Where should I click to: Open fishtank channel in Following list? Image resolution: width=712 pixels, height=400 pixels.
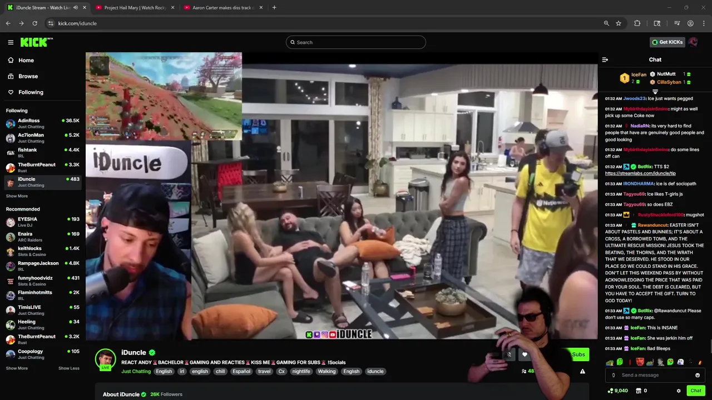43,153
